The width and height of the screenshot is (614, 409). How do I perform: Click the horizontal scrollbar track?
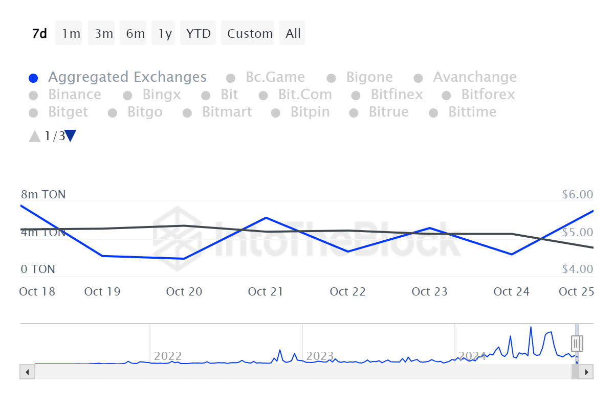302,372
